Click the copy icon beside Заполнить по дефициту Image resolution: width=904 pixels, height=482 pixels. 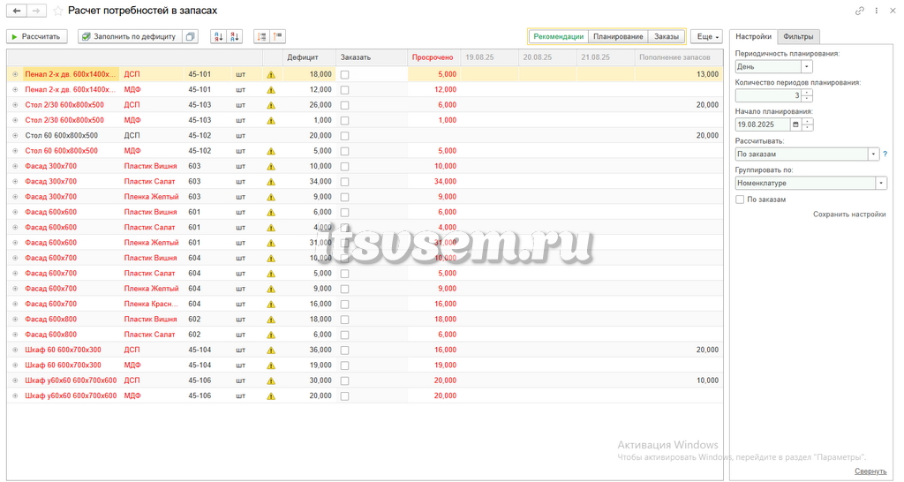191,36
